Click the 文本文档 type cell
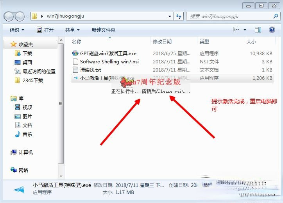This screenshot has width=283, height=203. click(x=209, y=70)
